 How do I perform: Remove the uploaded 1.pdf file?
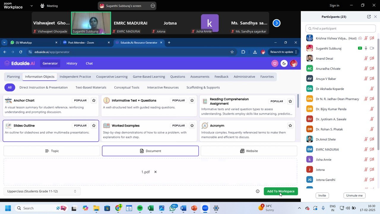(155, 172)
